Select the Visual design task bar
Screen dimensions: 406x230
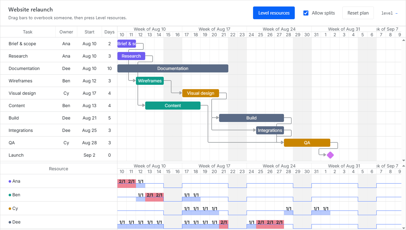[201, 93]
